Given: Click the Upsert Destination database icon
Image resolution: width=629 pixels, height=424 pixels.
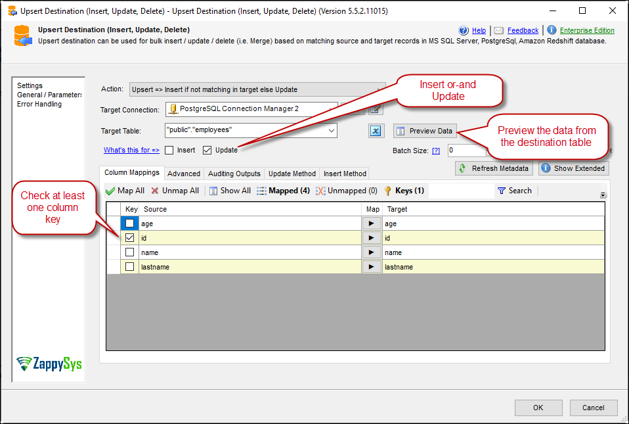Looking at the screenshot, I should pos(22,35).
